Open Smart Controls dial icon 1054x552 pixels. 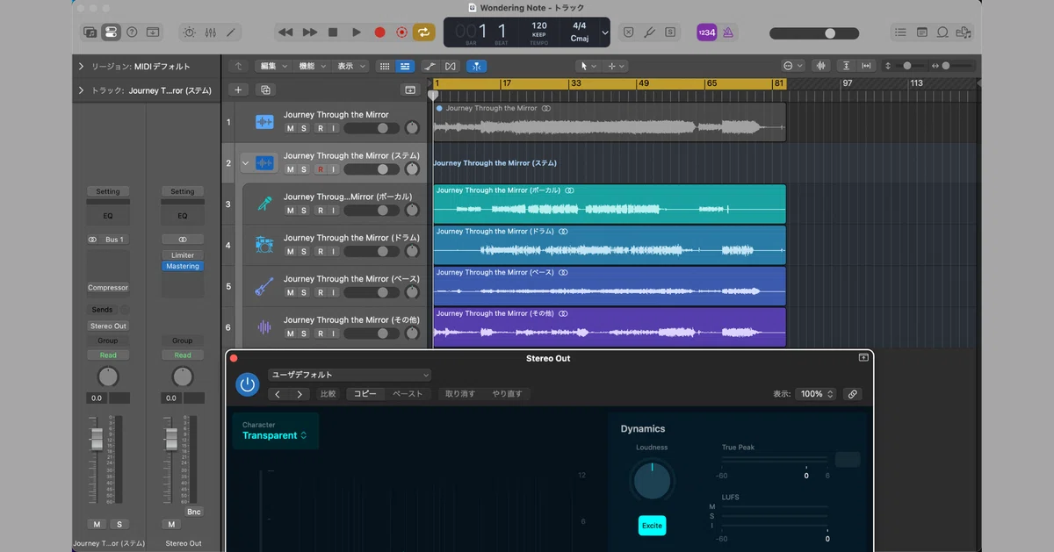189,32
